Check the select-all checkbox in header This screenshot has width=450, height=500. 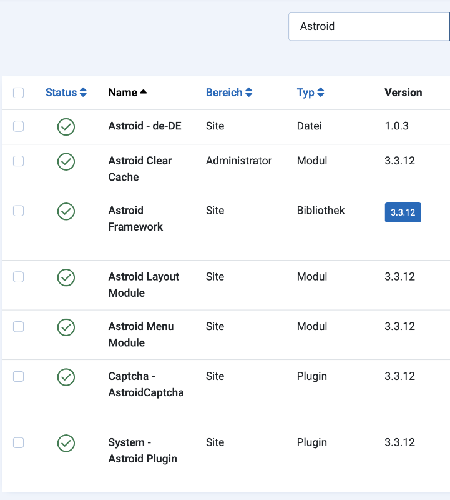(19, 93)
